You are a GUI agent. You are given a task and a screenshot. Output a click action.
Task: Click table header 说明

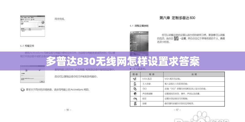pyautogui.click(x=194, y=74)
